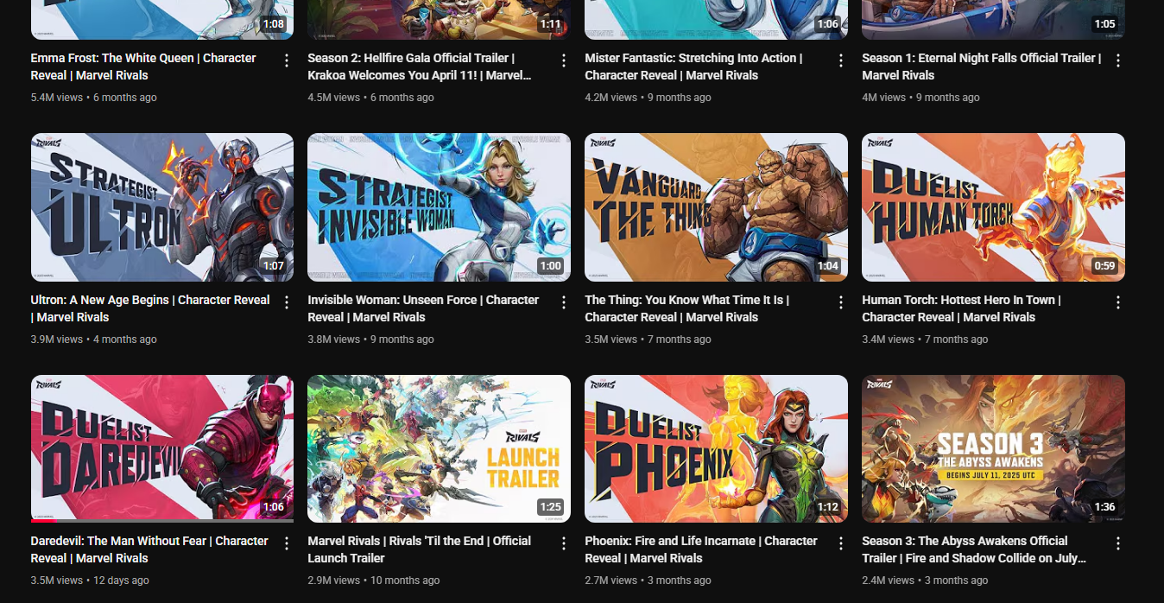Click '4.5M views • 6 months ago' text
Viewport: 1164px width, 603px height.
370,98
